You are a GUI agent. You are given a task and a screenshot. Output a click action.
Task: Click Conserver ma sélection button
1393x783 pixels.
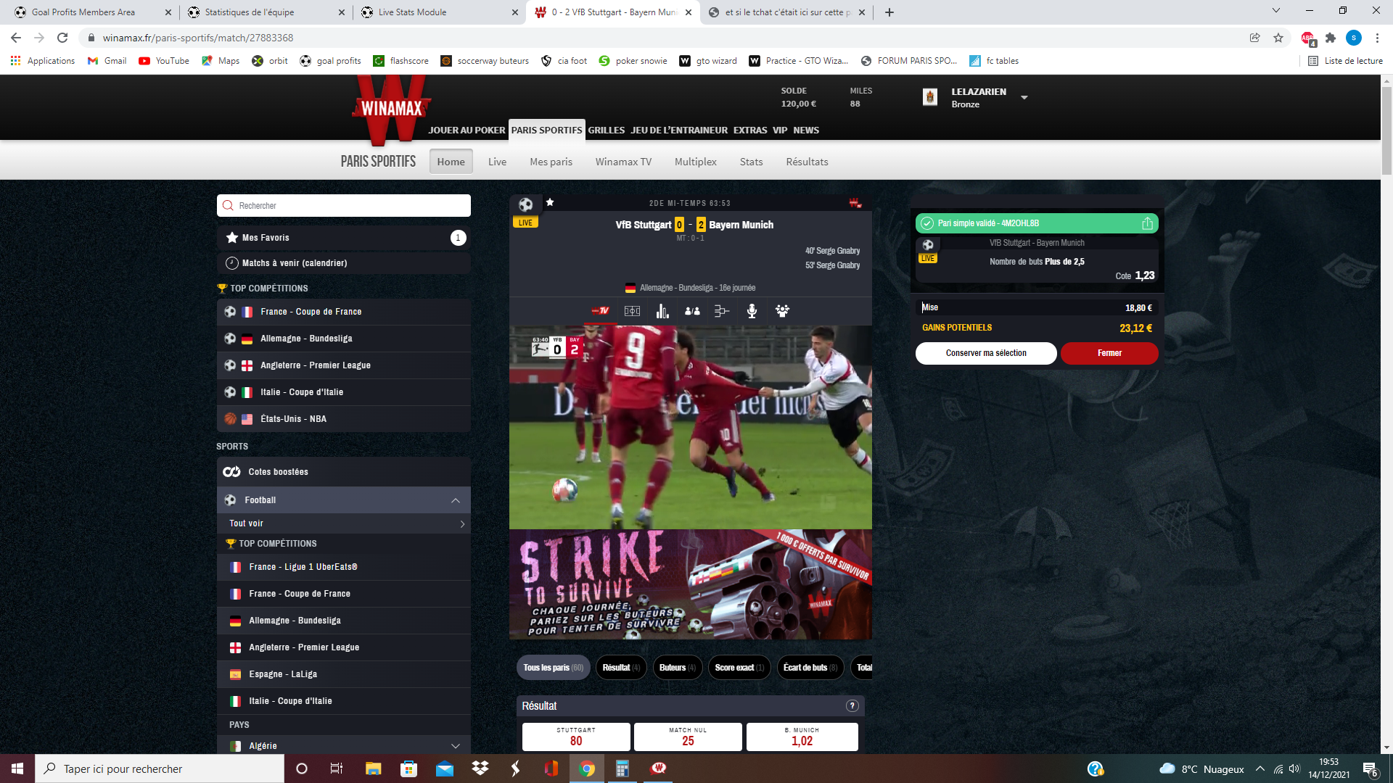coord(985,353)
